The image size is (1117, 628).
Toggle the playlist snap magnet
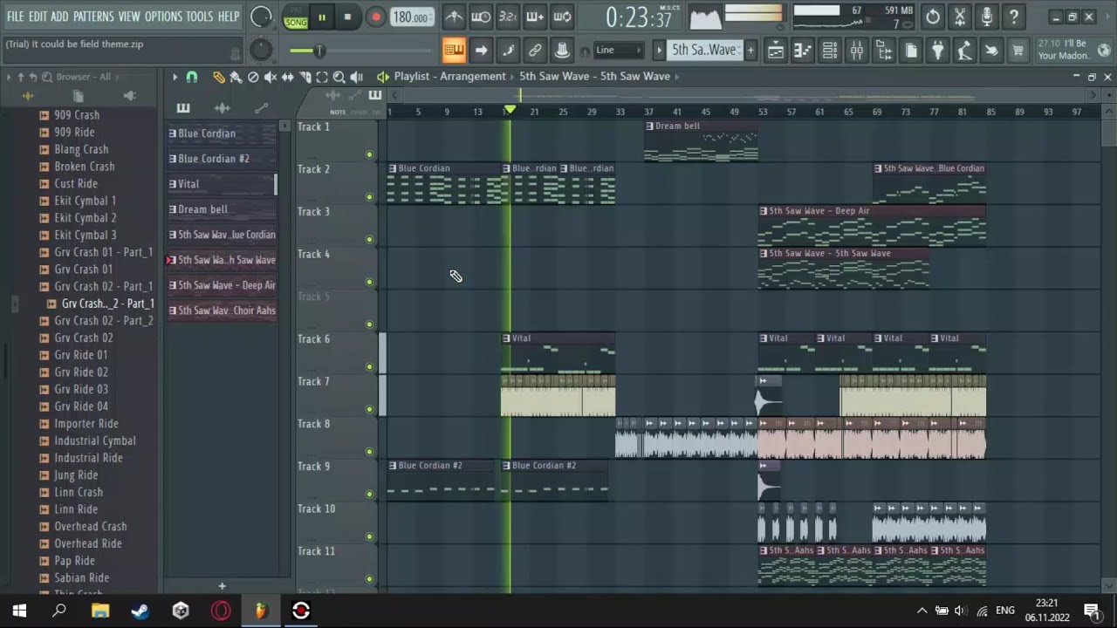click(192, 77)
